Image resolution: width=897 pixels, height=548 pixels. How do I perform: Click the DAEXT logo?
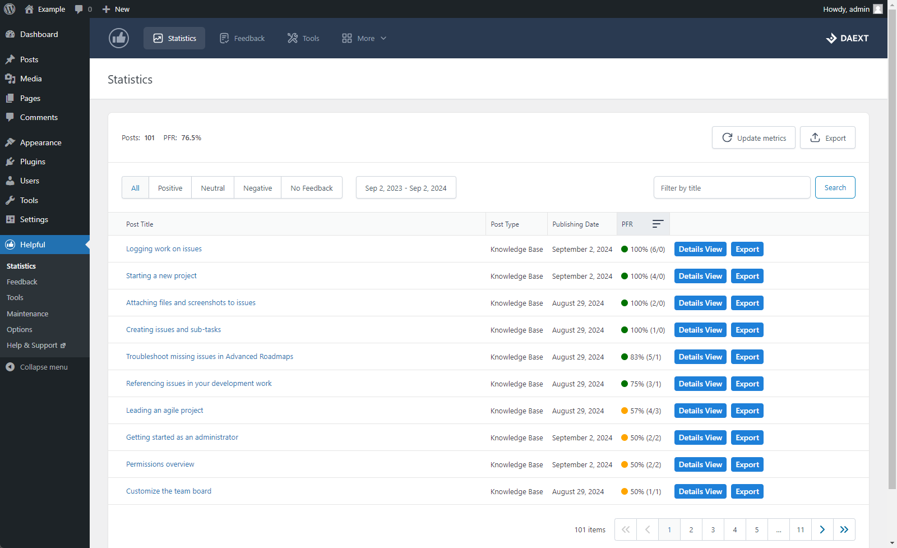pyautogui.click(x=848, y=38)
